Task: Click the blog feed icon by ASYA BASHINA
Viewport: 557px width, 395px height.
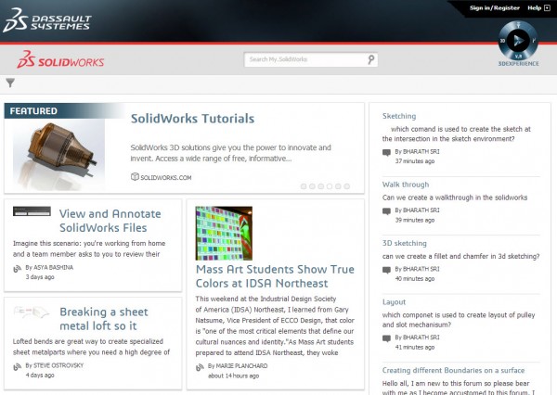Action: 17,269
